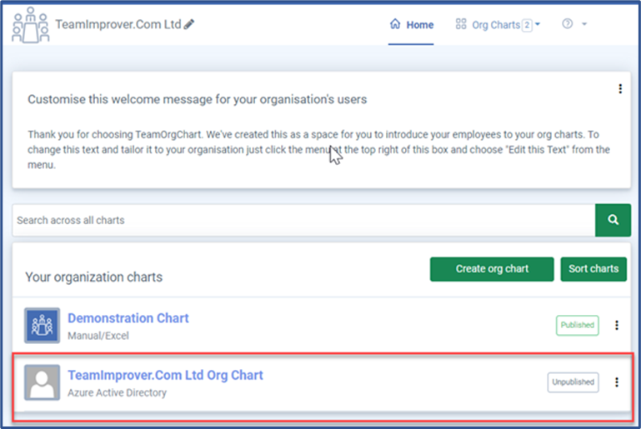This screenshot has width=641, height=429.
Task: Click the magnifier search button
Action: [x=613, y=221]
